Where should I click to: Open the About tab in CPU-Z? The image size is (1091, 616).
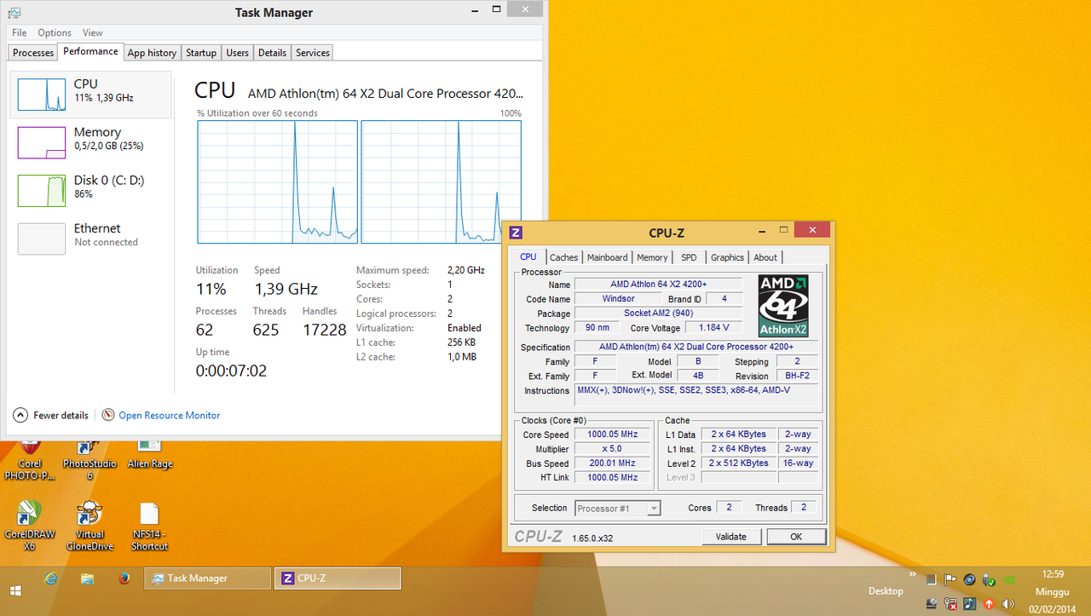pyautogui.click(x=765, y=257)
